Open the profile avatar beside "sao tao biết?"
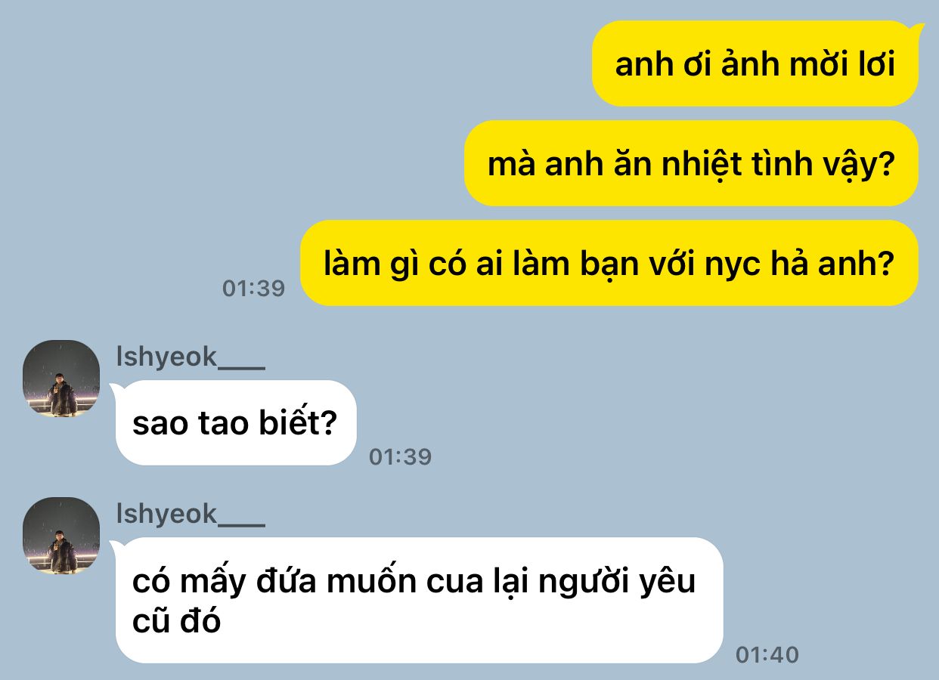This screenshot has height=680, width=939. pyautogui.click(x=61, y=379)
